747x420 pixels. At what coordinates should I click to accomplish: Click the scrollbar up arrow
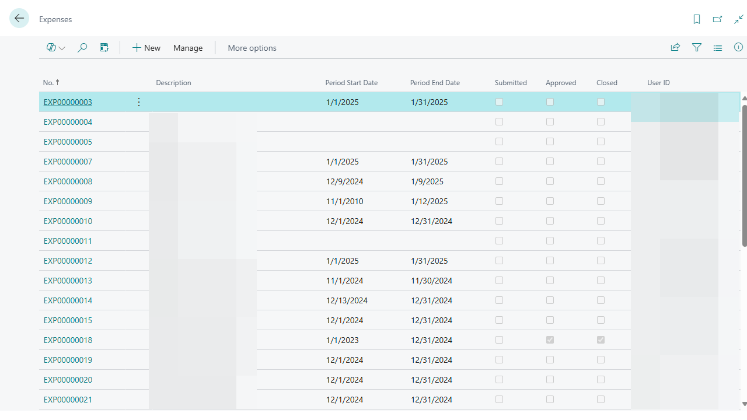(x=744, y=99)
